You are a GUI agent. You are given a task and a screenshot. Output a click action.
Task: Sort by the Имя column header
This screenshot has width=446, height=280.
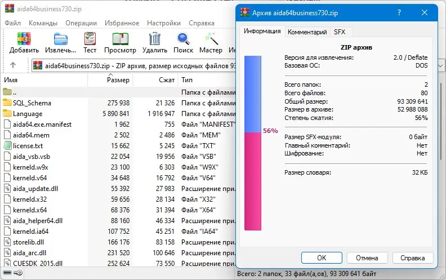[45, 80]
